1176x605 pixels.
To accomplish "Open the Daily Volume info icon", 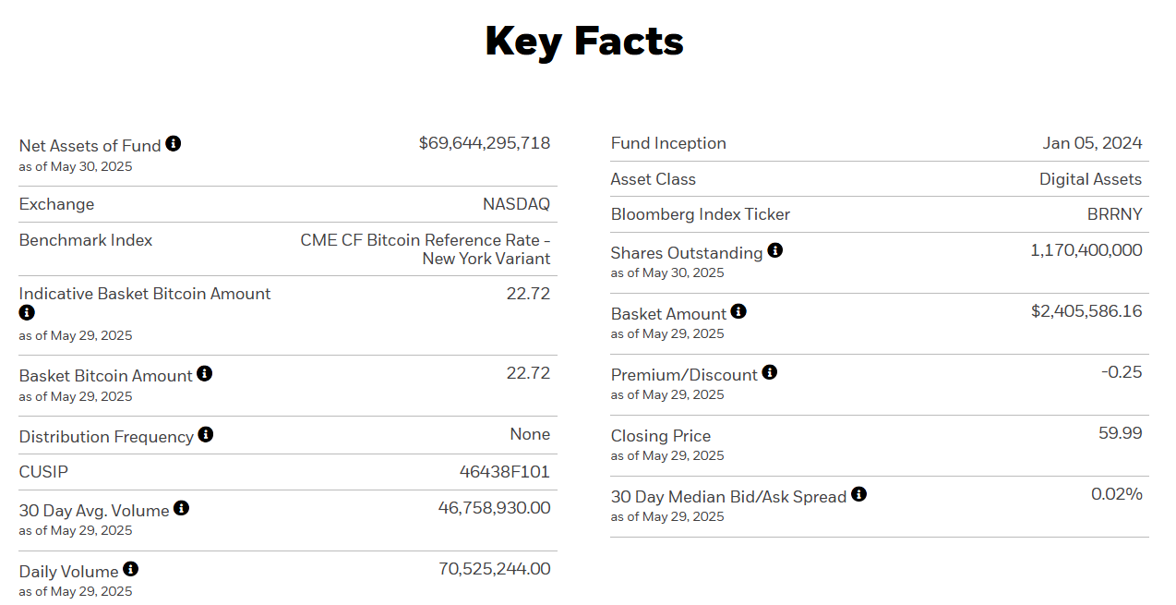I will (131, 569).
